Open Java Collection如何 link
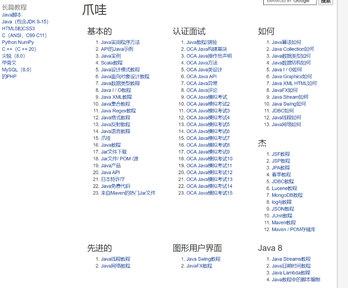The width and height of the screenshot is (348, 288). tap(293, 49)
